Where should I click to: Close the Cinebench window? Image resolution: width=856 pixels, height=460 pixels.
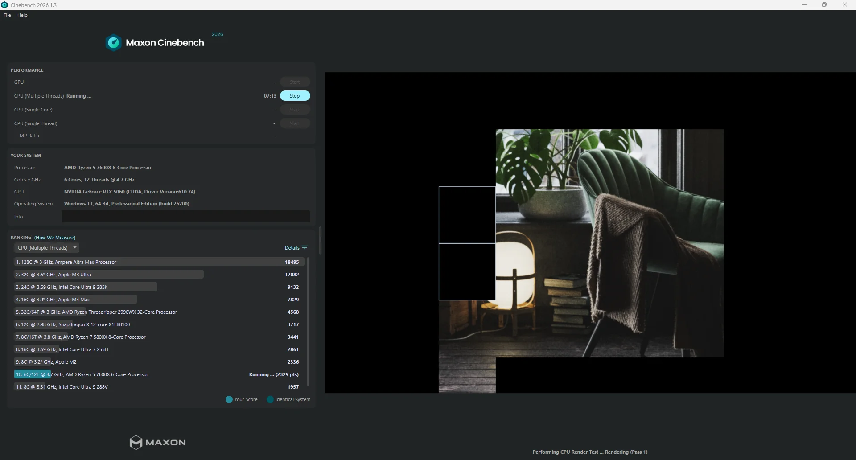[845, 5]
